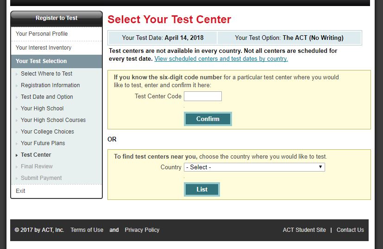The width and height of the screenshot is (383, 249).
Task: Select the Test Center step
Action: (36, 155)
